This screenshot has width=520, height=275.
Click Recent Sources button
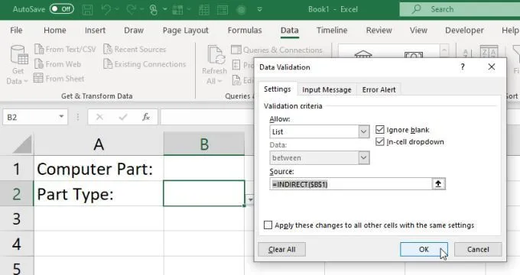click(x=135, y=50)
